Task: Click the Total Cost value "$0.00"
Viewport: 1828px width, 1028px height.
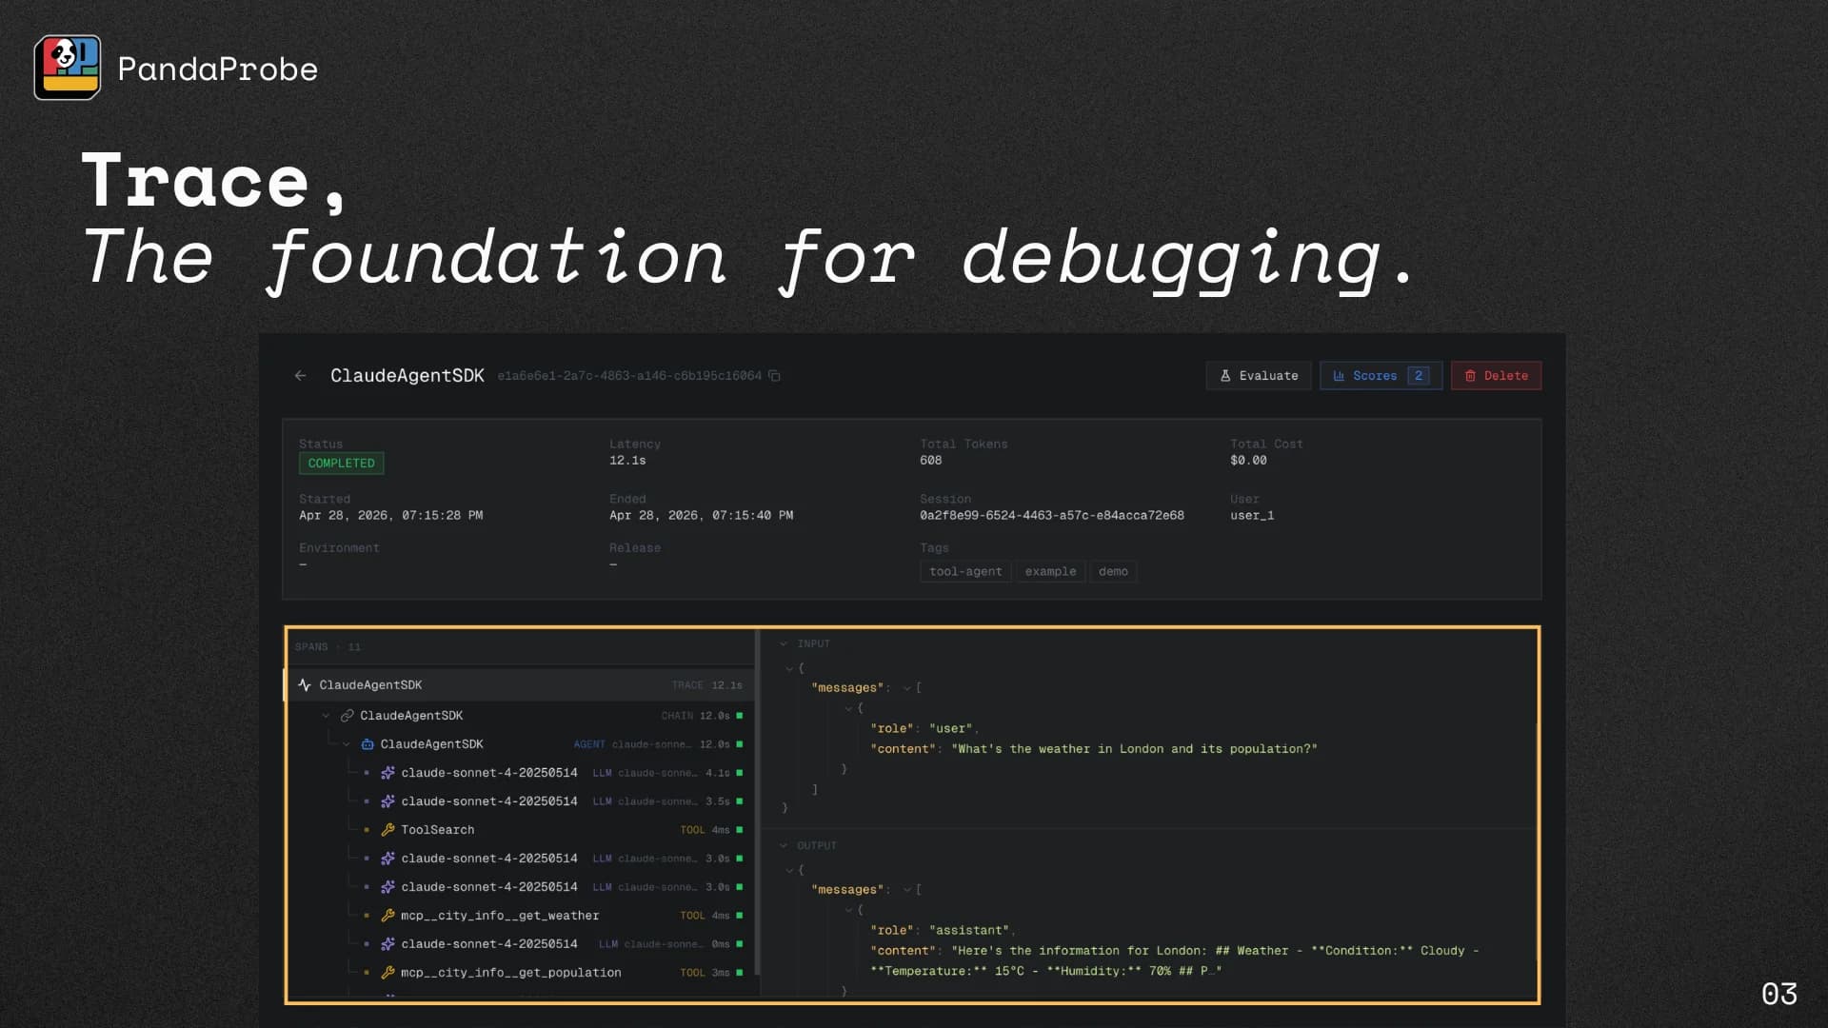Action: (1248, 461)
